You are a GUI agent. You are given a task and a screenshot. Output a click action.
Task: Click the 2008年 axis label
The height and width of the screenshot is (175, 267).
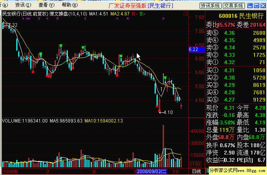[10, 172]
